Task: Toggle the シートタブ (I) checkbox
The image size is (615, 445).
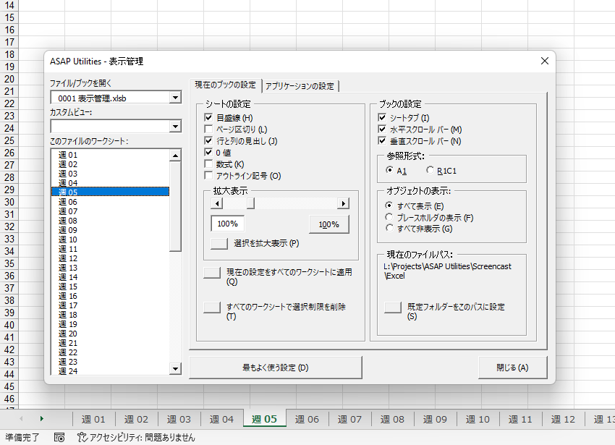Action: tap(382, 117)
